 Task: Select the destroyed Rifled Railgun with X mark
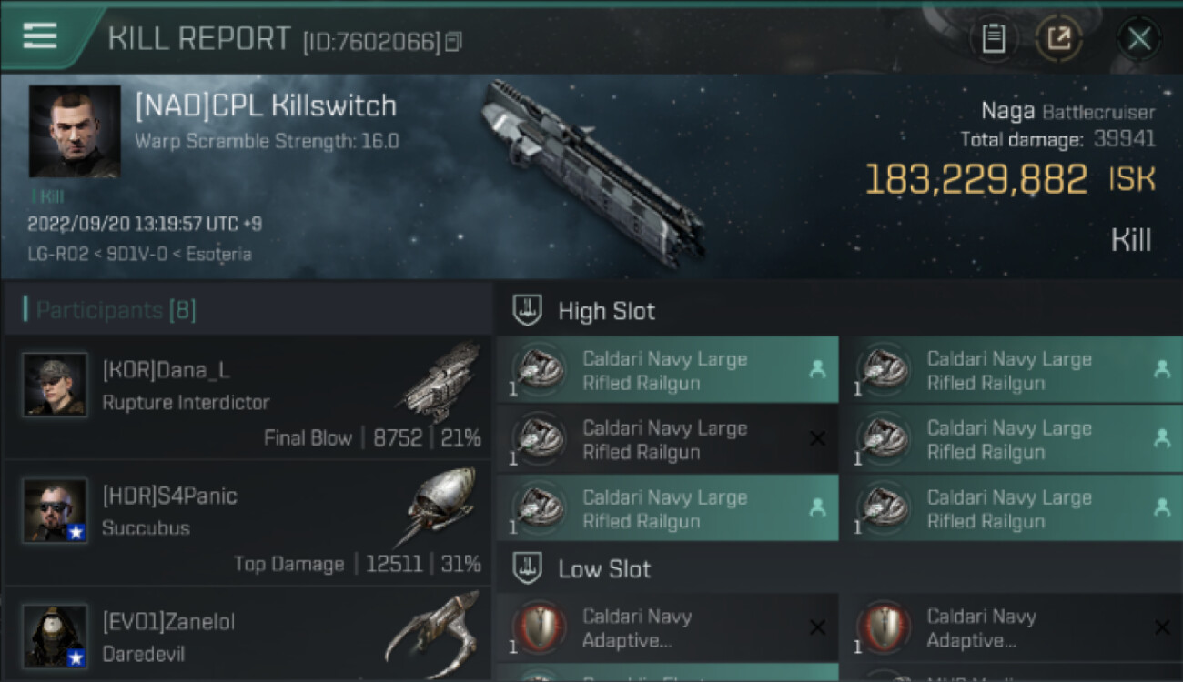[667, 440]
